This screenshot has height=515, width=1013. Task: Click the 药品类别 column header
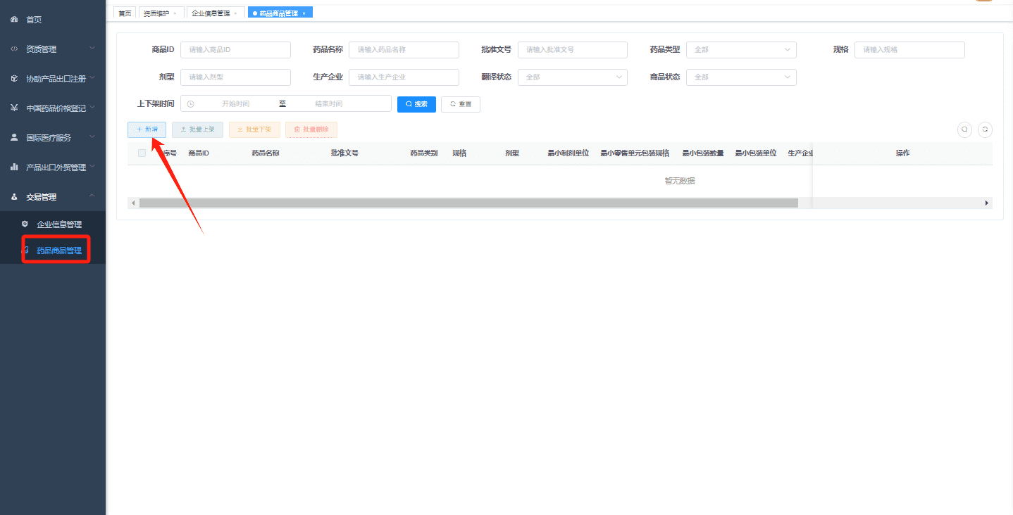(x=424, y=153)
